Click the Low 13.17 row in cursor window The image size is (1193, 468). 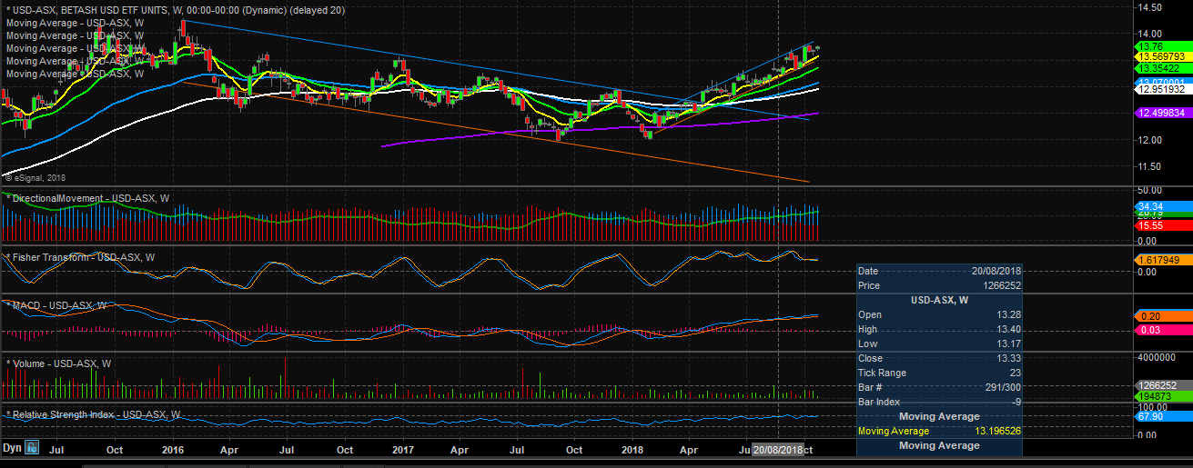pos(939,344)
